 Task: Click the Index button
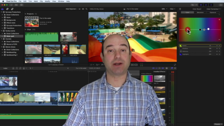(x=5, y=68)
